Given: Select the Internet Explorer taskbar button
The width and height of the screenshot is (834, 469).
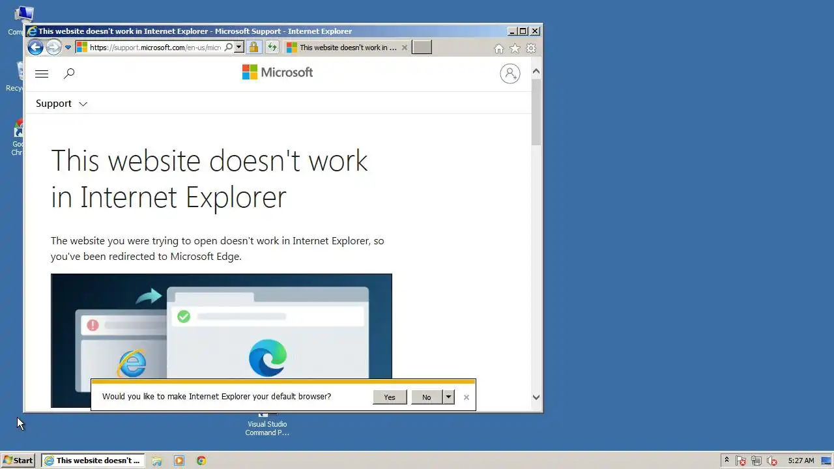Looking at the screenshot, I should coord(92,461).
